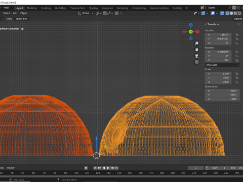Click the blue Z axis gizmo ball

191,25
